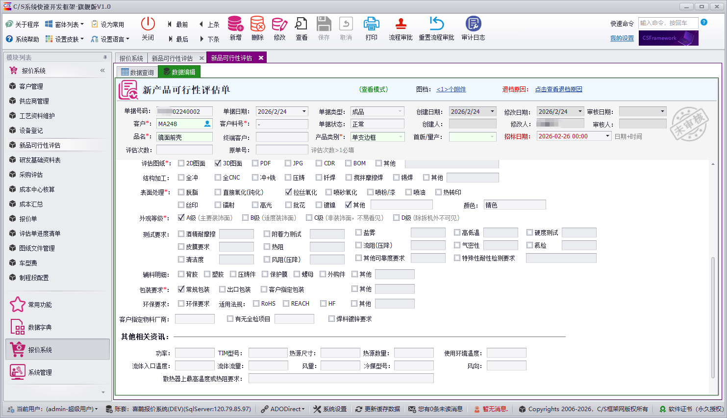Switch to the 数据编辑 sub-tab
The width and height of the screenshot is (727, 418).
point(179,72)
